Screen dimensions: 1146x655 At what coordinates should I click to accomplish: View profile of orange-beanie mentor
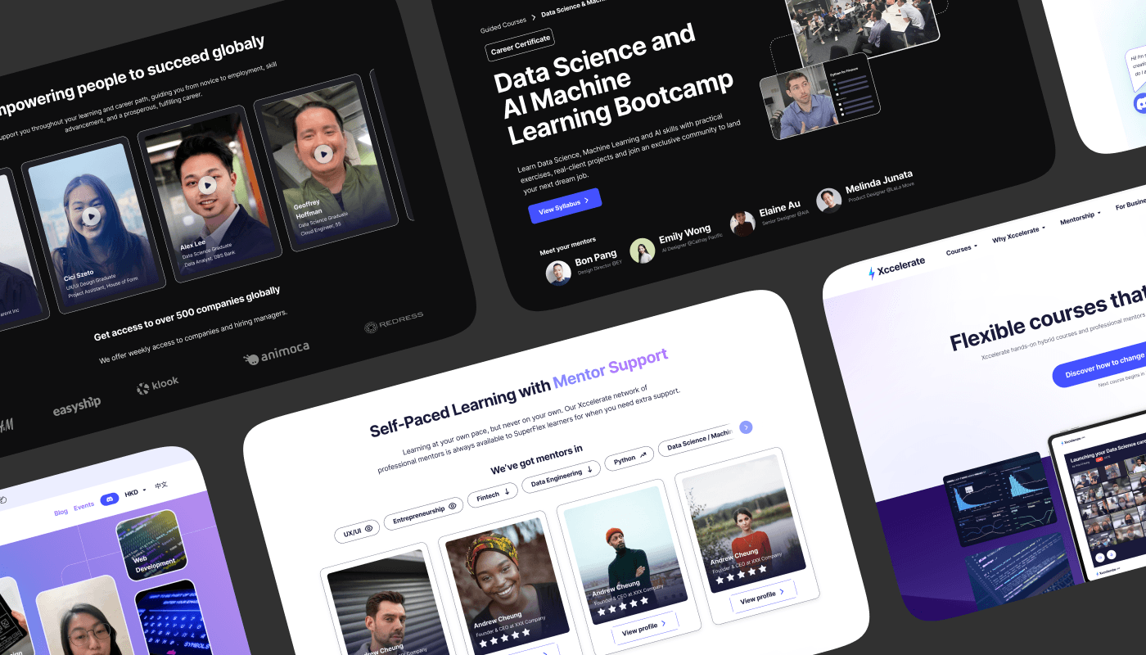click(644, 628)
